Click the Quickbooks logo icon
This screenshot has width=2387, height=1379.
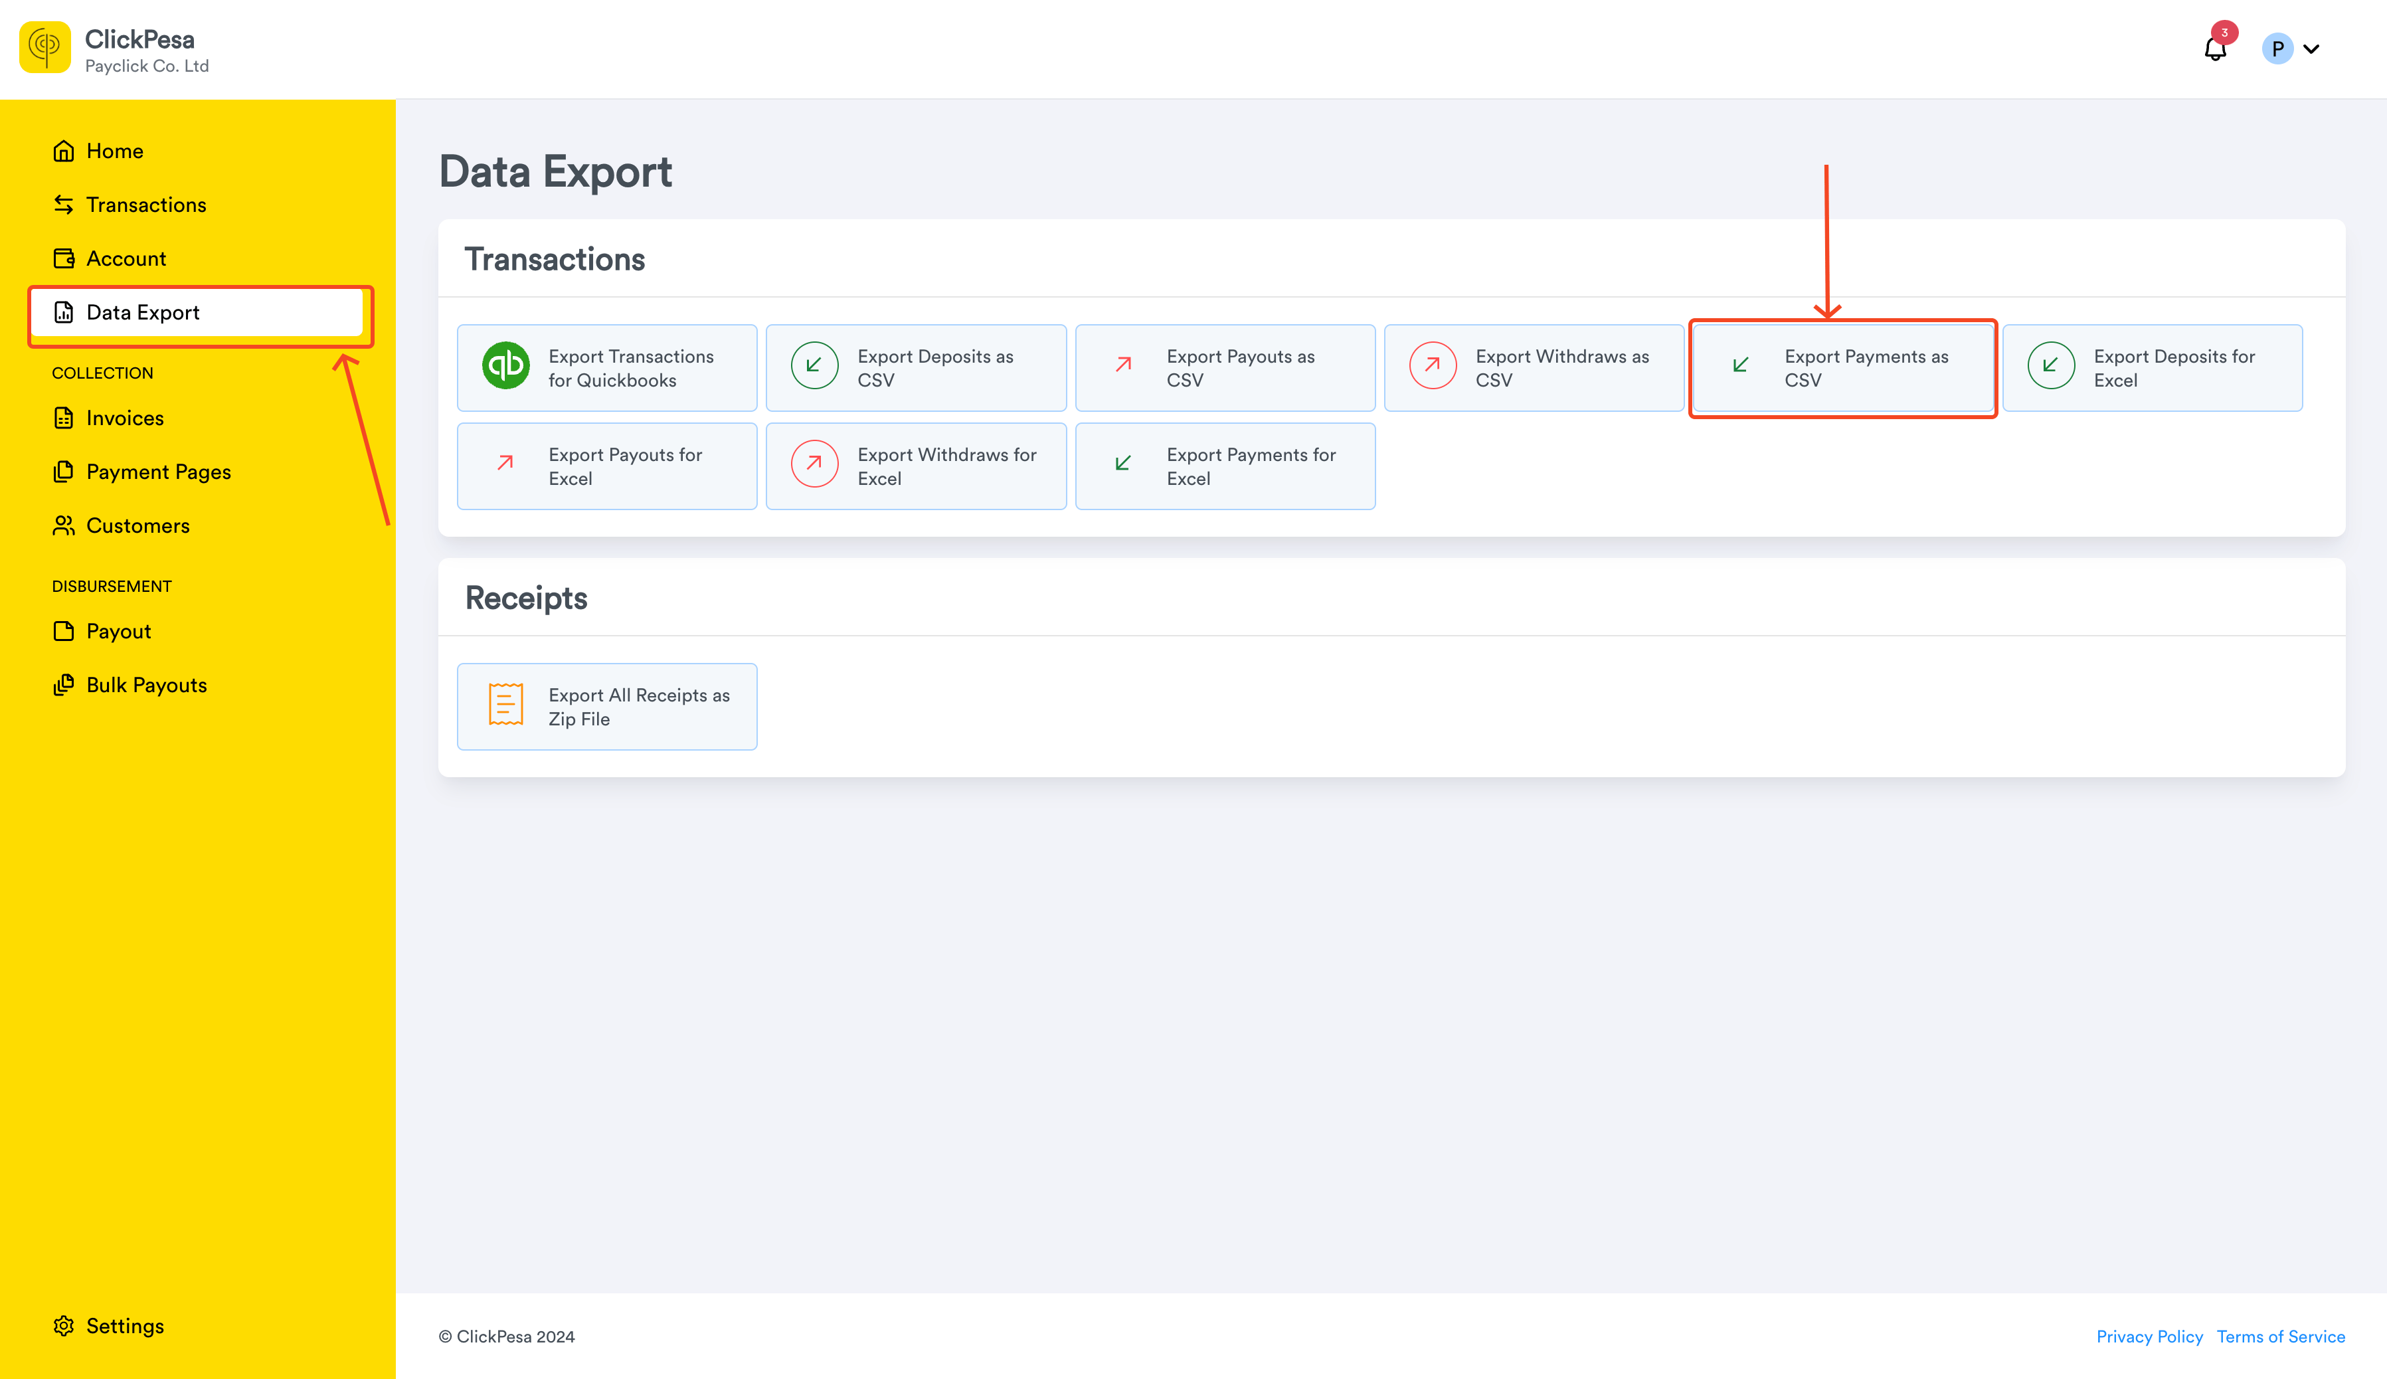pyautogui.click(x=505, y=365)
